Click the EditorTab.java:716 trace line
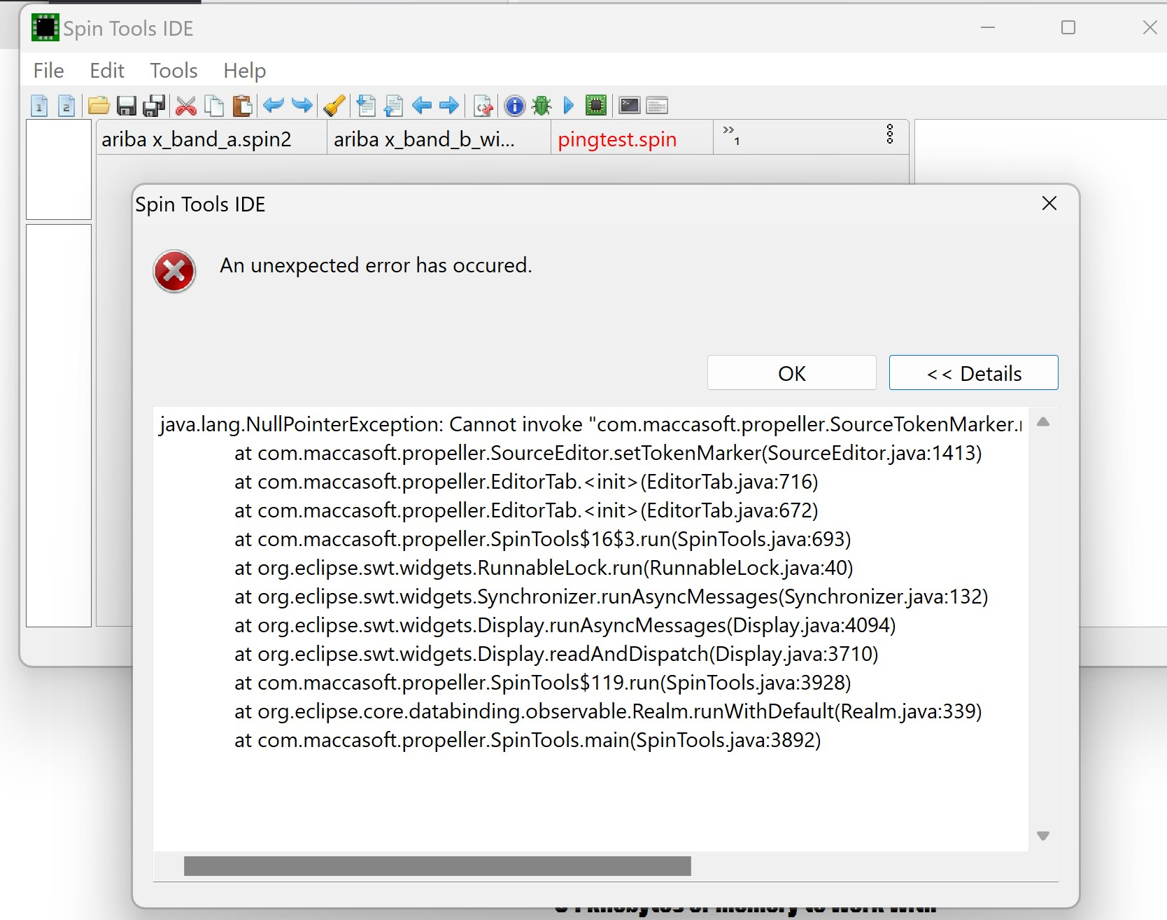The height and width of the screenshot is (920, 1167). click(526, 482)
